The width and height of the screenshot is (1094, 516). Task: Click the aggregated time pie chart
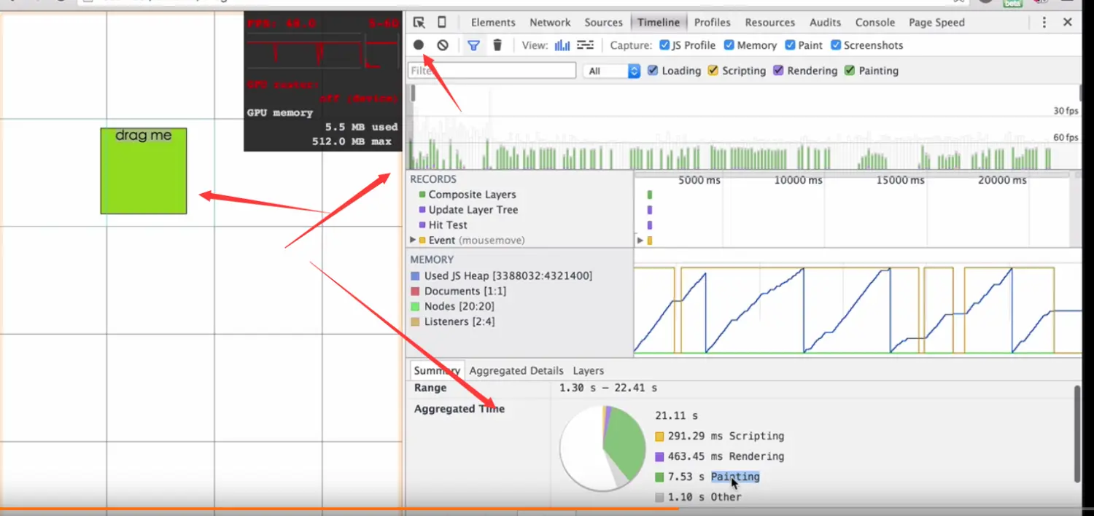(x=603, y=448)
